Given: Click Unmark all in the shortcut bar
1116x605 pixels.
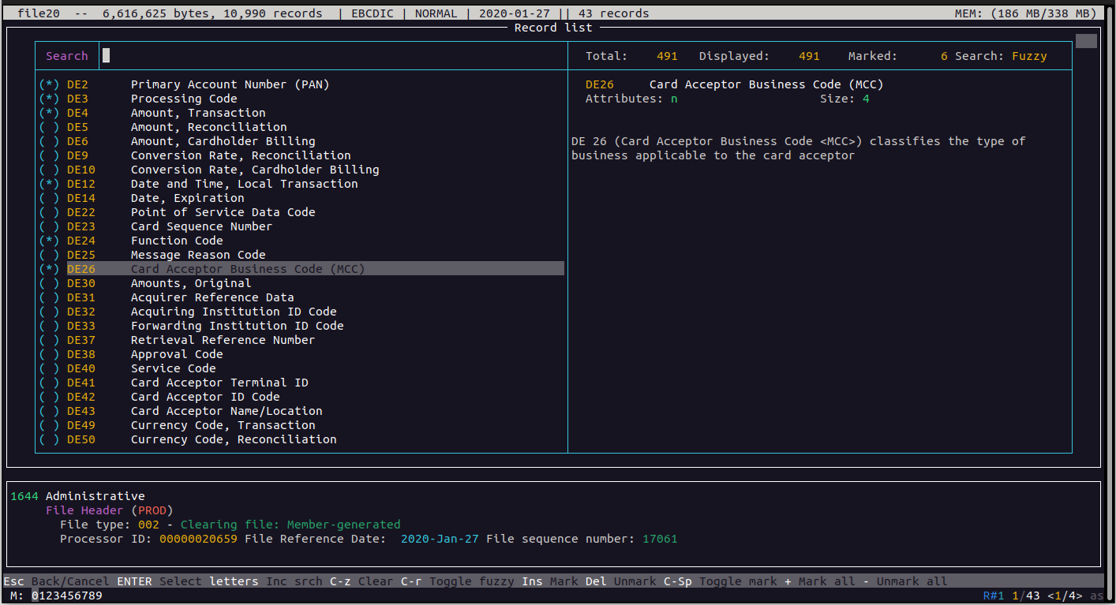Looking at the screenshot, I should tap(912, 581).
